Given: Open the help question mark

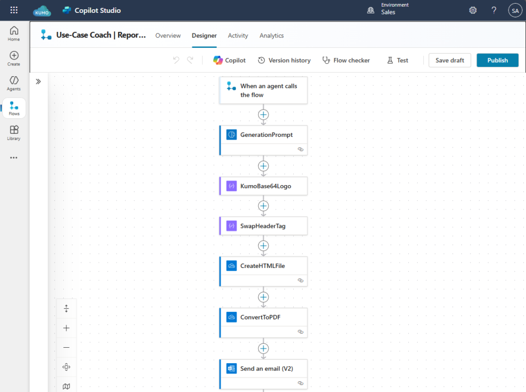Looking at the screenshot, I should 494,10.
